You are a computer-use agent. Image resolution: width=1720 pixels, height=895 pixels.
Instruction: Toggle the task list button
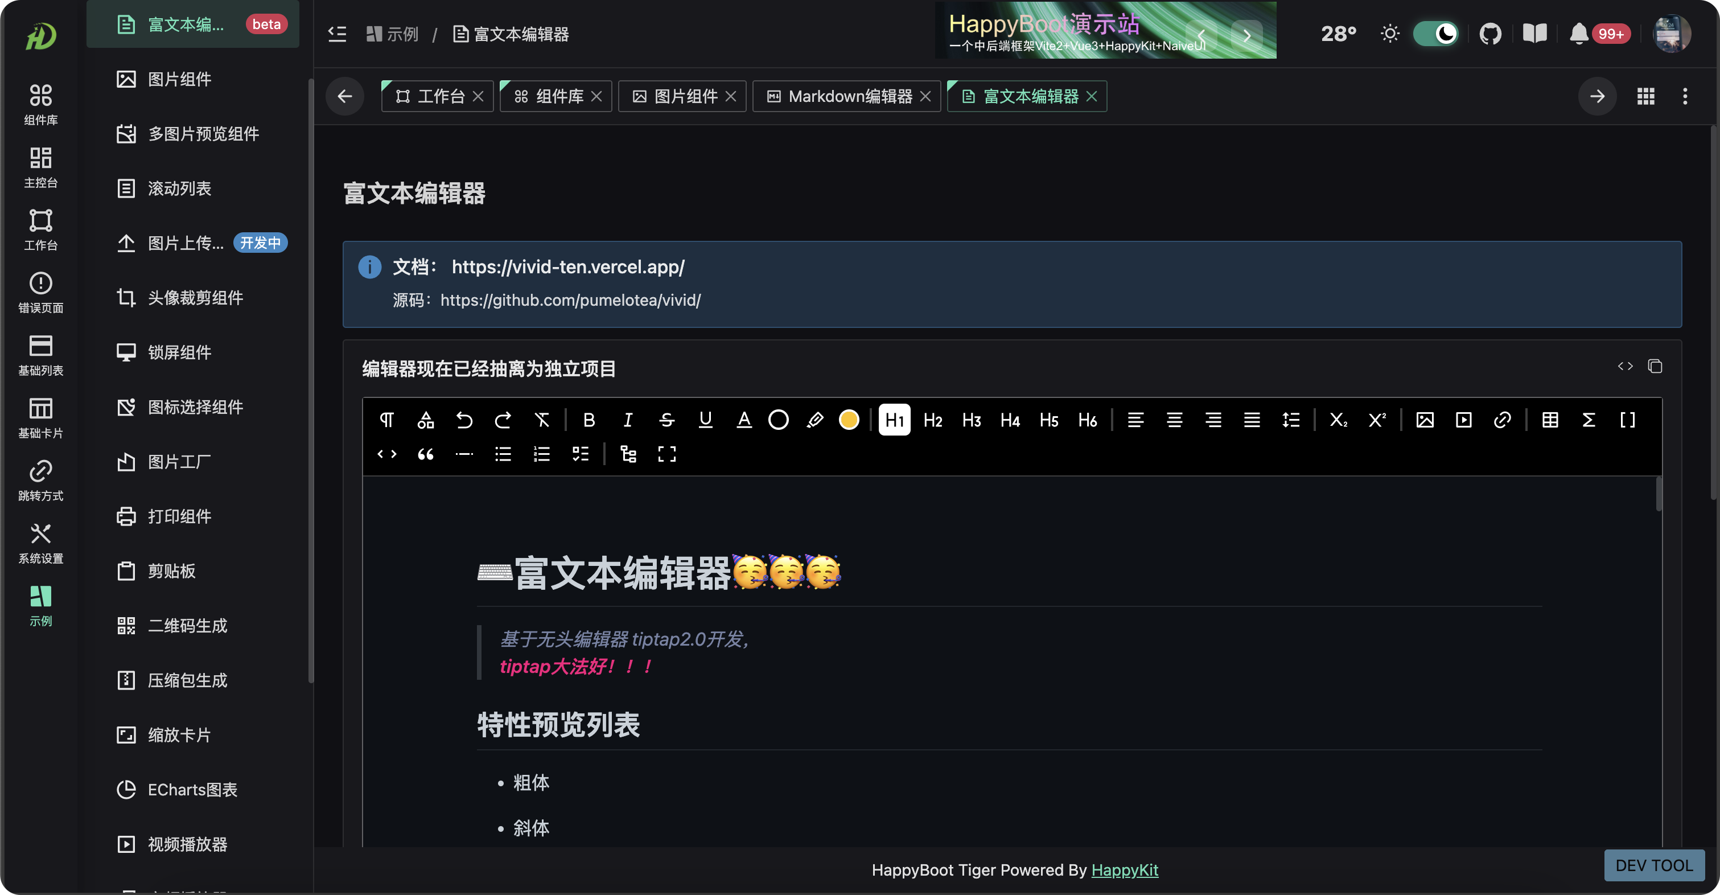click(580, 454)
